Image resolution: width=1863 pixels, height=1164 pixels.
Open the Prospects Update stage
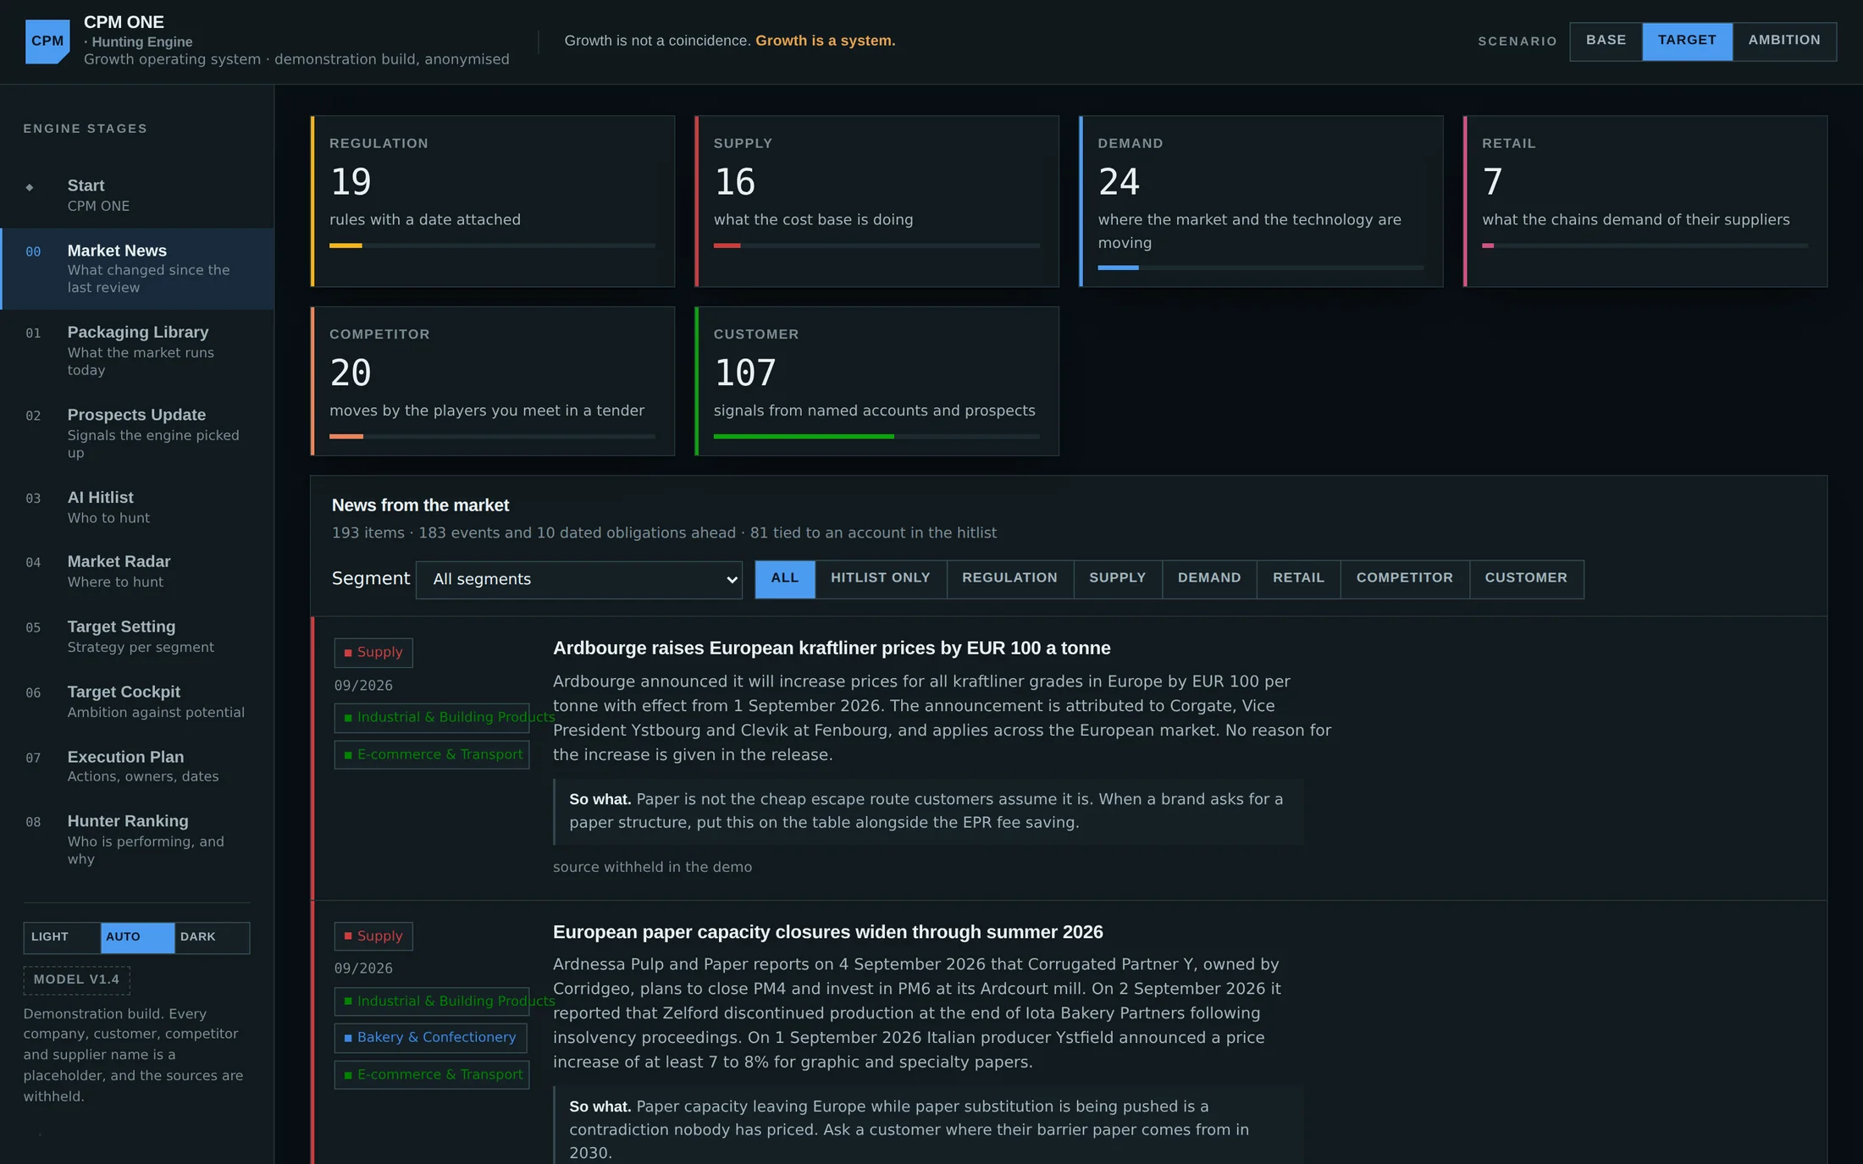[x=137, y=433]
